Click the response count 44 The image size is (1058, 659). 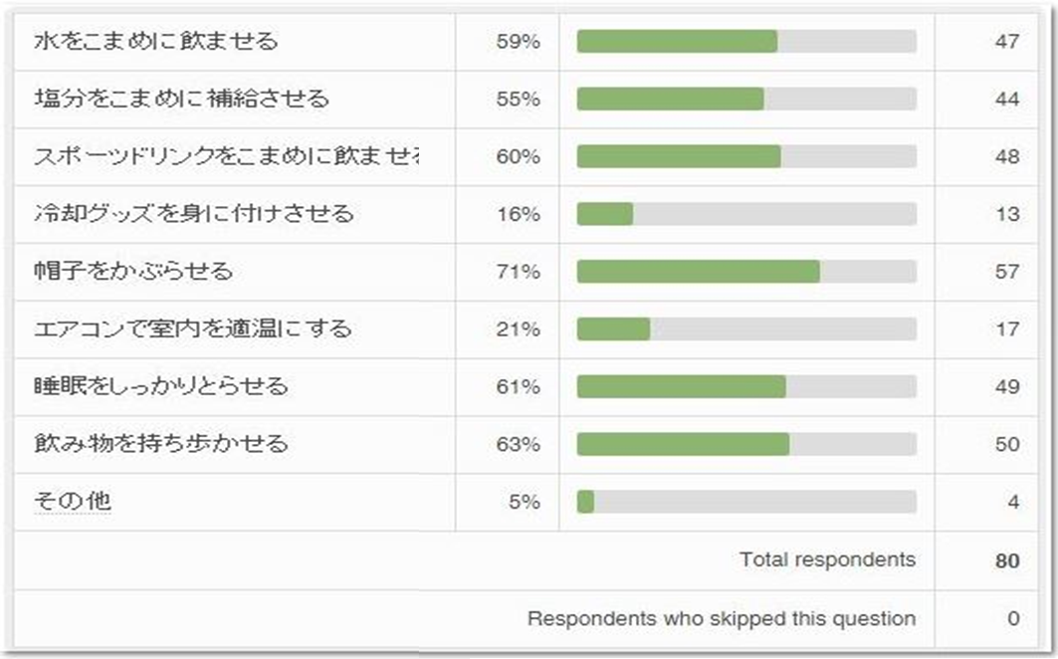1007,100
